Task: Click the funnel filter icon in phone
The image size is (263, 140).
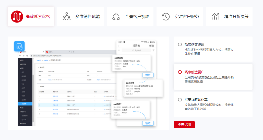Action: pyautogui.click(x=153, y=50)
